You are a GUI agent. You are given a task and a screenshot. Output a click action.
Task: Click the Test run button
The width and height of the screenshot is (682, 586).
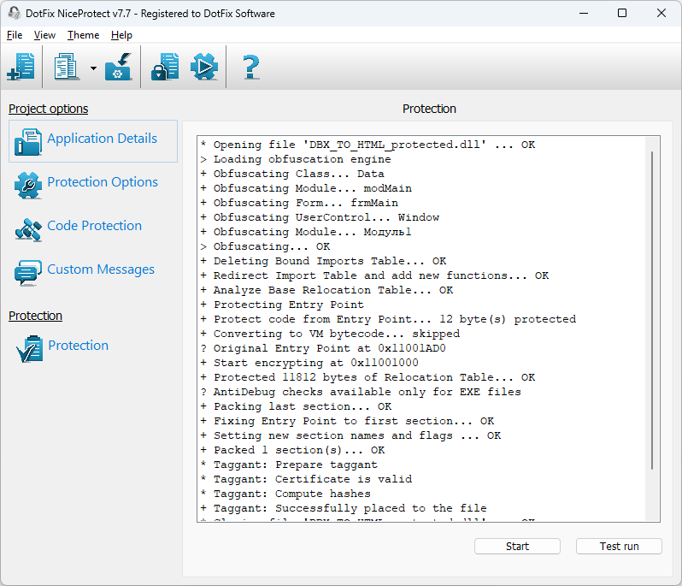619,547
